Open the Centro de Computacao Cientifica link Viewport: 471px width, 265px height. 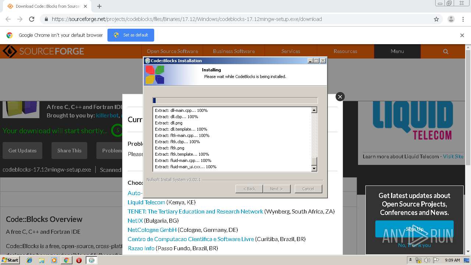pyautogui.click(x=191, y=239)
